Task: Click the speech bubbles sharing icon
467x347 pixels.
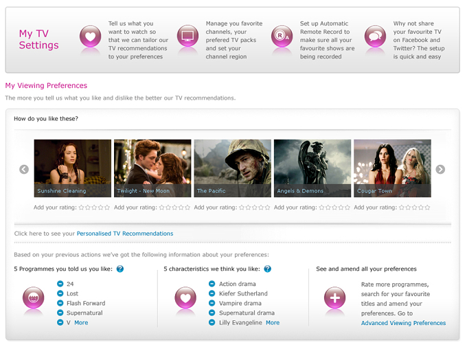Action: click(x=375, y=36)
